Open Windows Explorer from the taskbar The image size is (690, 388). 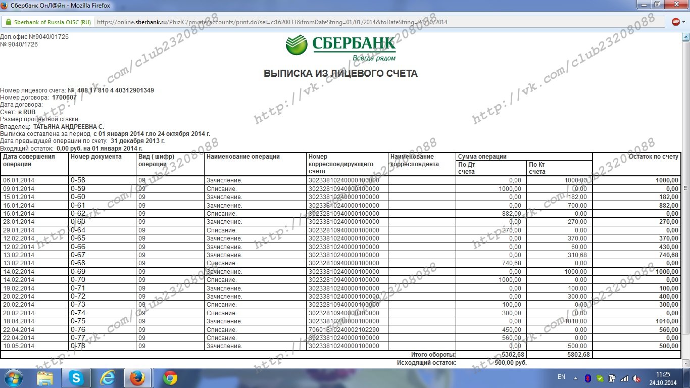coord(45,378)
